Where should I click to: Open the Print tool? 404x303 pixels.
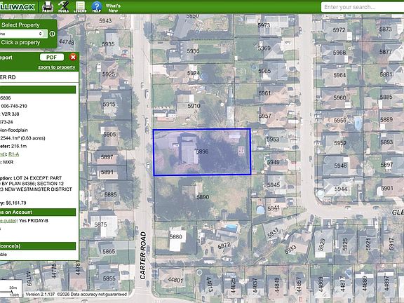pyautogui.click(x=48, y=7)
